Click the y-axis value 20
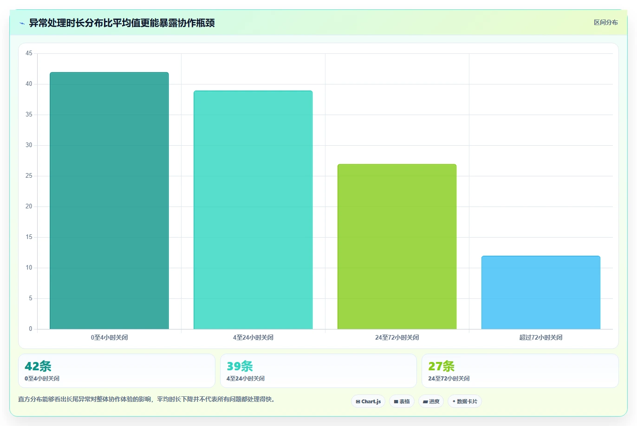637x426 pixels. 29,207
